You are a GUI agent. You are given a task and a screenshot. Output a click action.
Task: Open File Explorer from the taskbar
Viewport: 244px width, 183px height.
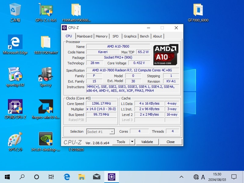coord(81,177)
